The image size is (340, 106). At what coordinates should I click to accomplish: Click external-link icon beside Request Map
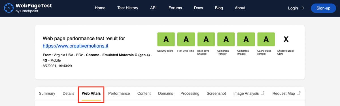299,93
